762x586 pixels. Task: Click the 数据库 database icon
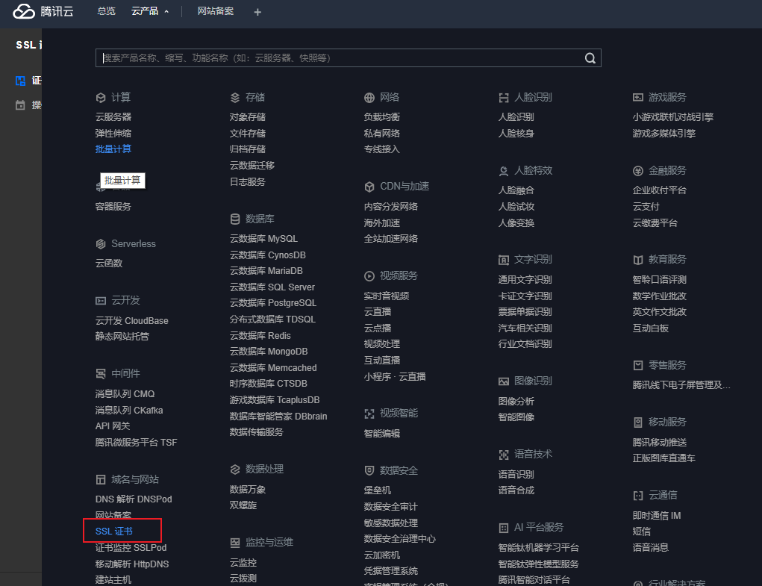(x=235, y=219)
